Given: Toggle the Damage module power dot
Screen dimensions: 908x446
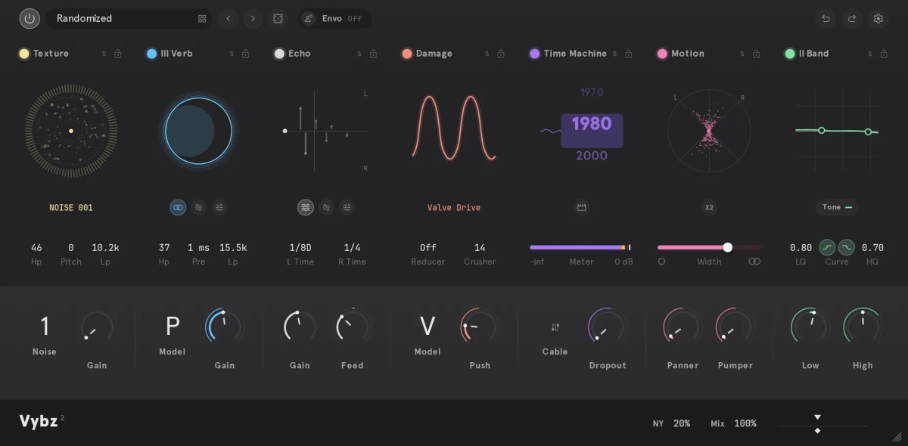Looking at the screenshot, I should tap(407, 54).
